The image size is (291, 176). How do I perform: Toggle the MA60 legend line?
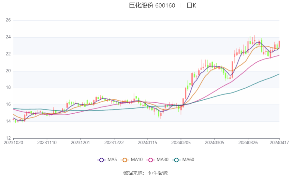183,160
